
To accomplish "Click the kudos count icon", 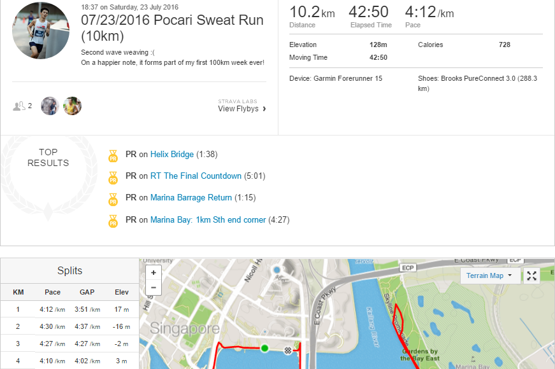I will (x=18, y=106).
